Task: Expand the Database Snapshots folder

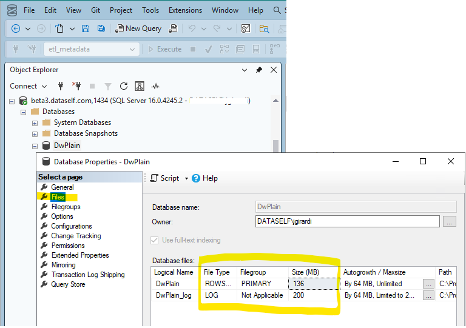Action: click(35, 134)
